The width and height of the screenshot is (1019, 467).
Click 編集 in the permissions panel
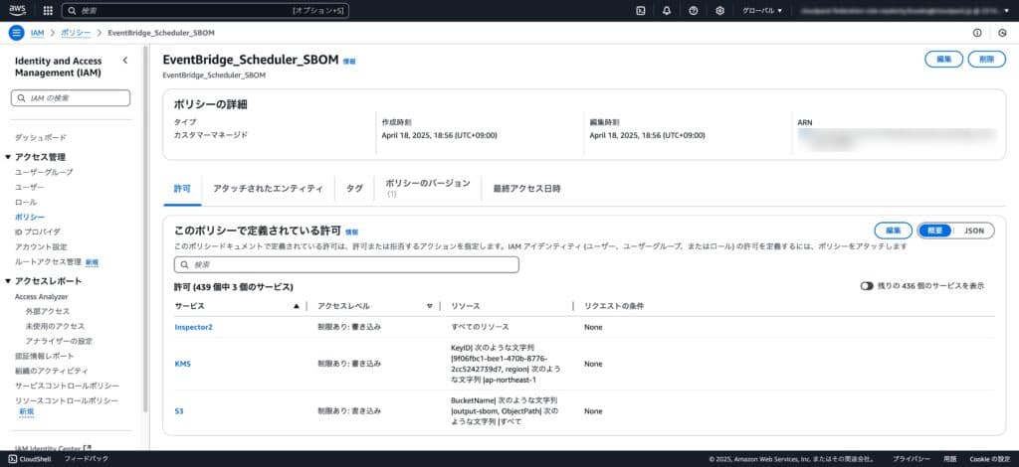pyautogui.click(x=893, y=231)
